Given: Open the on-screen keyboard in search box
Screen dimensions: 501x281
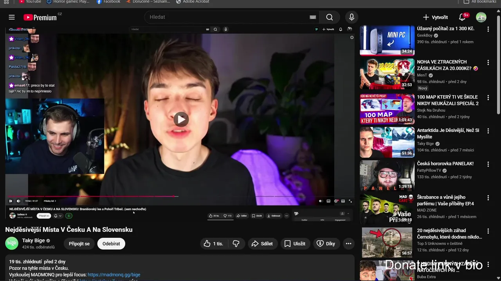Looking at the screenshot, I should (313, 17).
